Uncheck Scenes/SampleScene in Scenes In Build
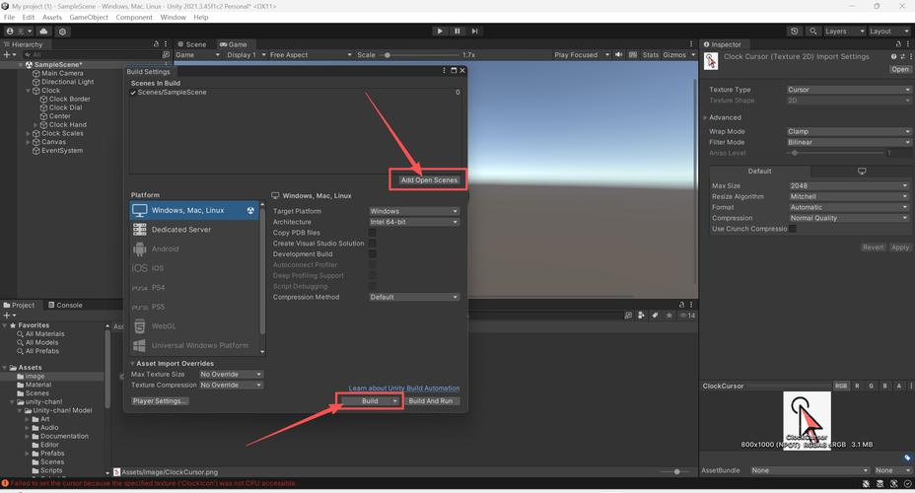 [133, 92]
